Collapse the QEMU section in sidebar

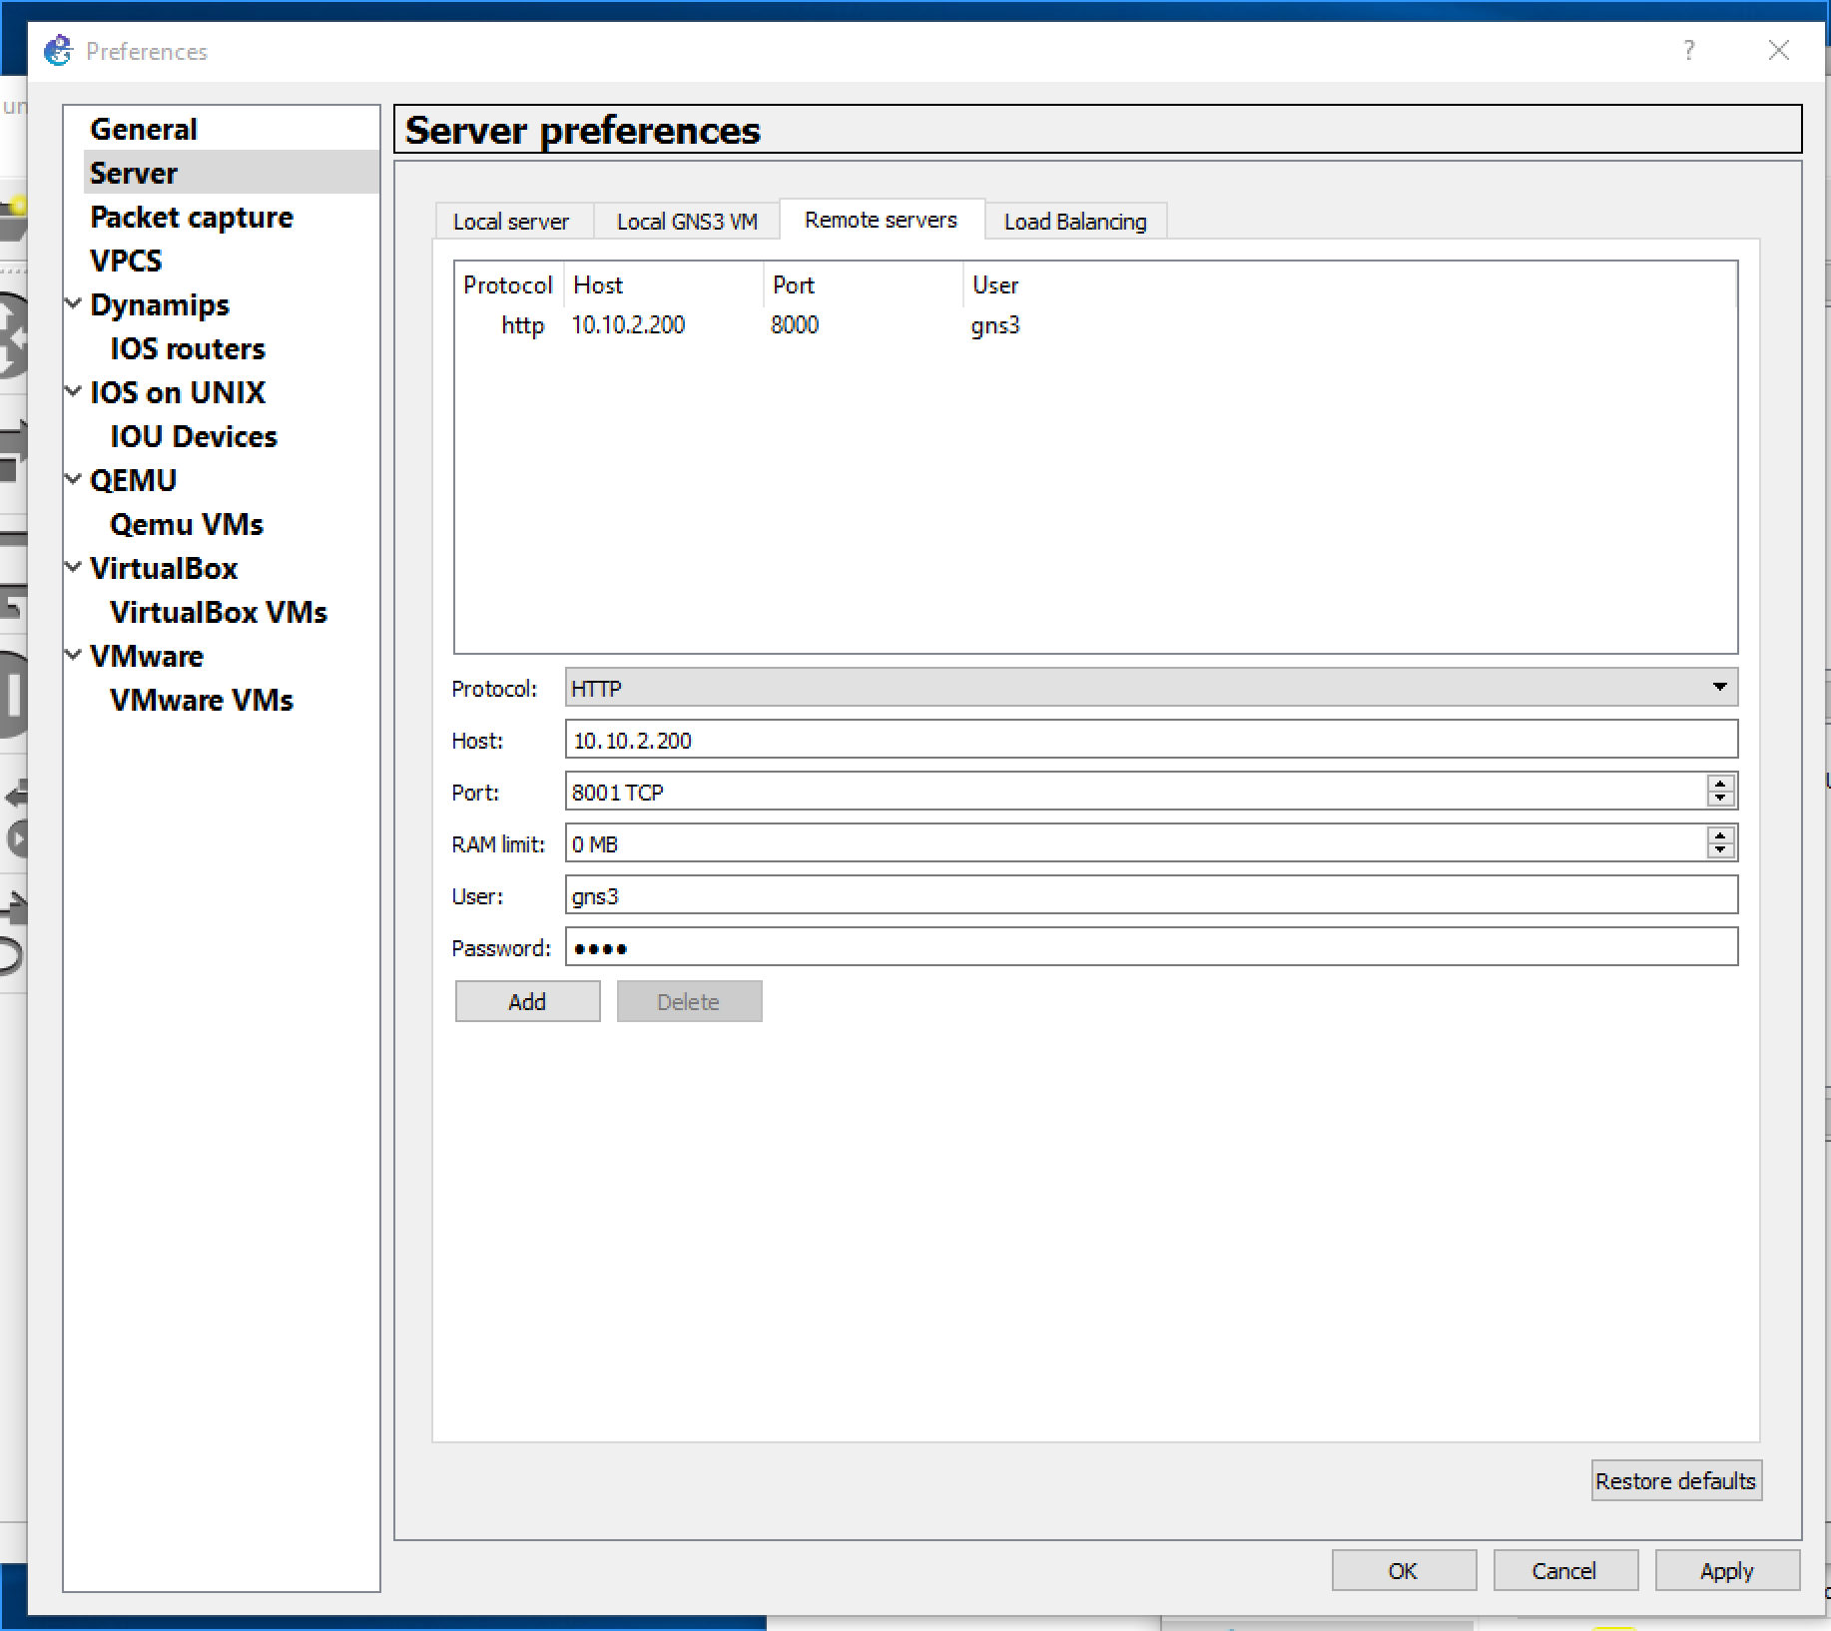73,478
